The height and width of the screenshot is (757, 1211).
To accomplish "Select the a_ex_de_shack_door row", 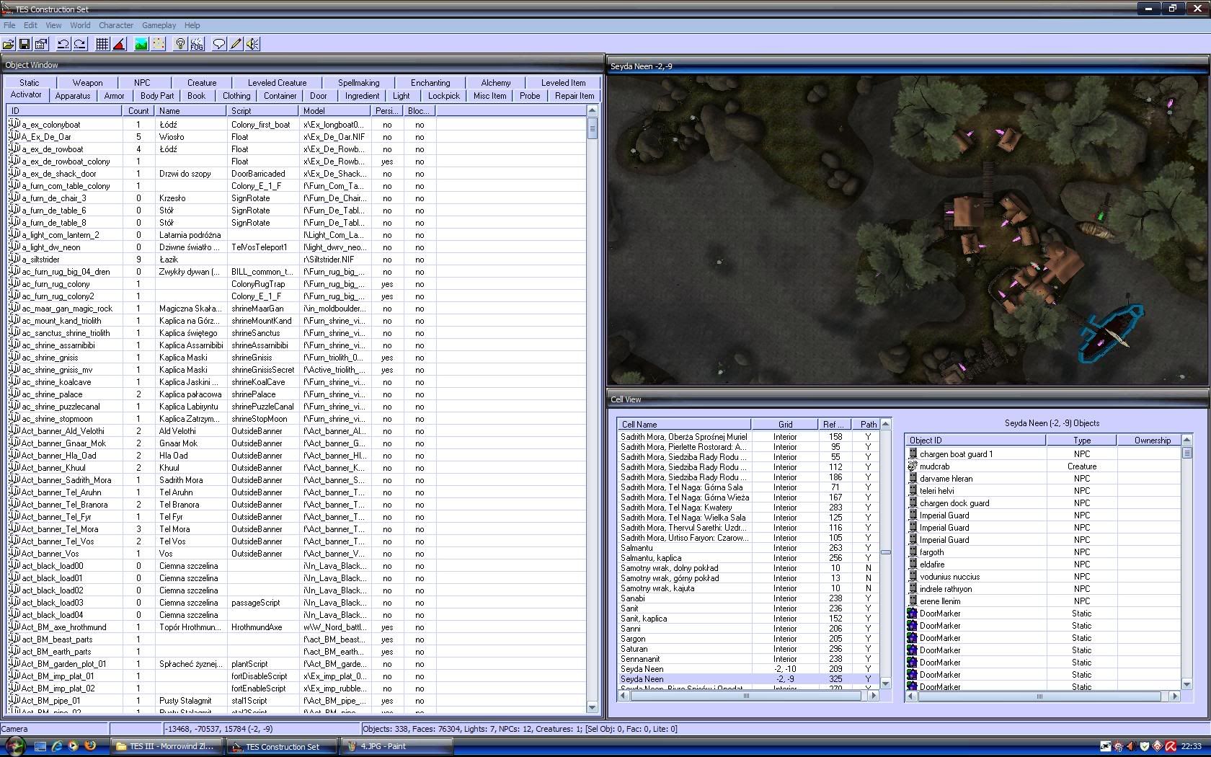I will point(297,174).
